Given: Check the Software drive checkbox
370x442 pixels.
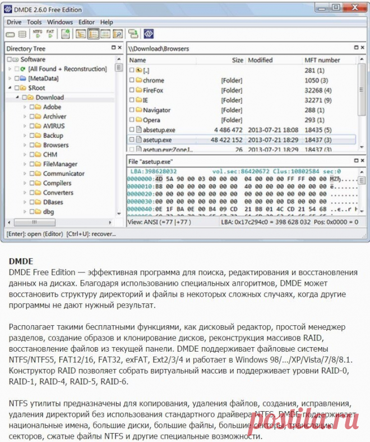Looking at the screenshot, I should (x=10, y=59).
